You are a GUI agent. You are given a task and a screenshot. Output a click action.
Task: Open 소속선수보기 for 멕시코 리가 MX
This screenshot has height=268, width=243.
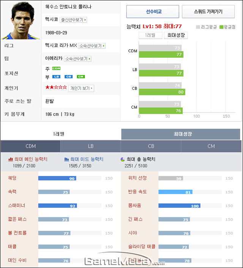92,46
